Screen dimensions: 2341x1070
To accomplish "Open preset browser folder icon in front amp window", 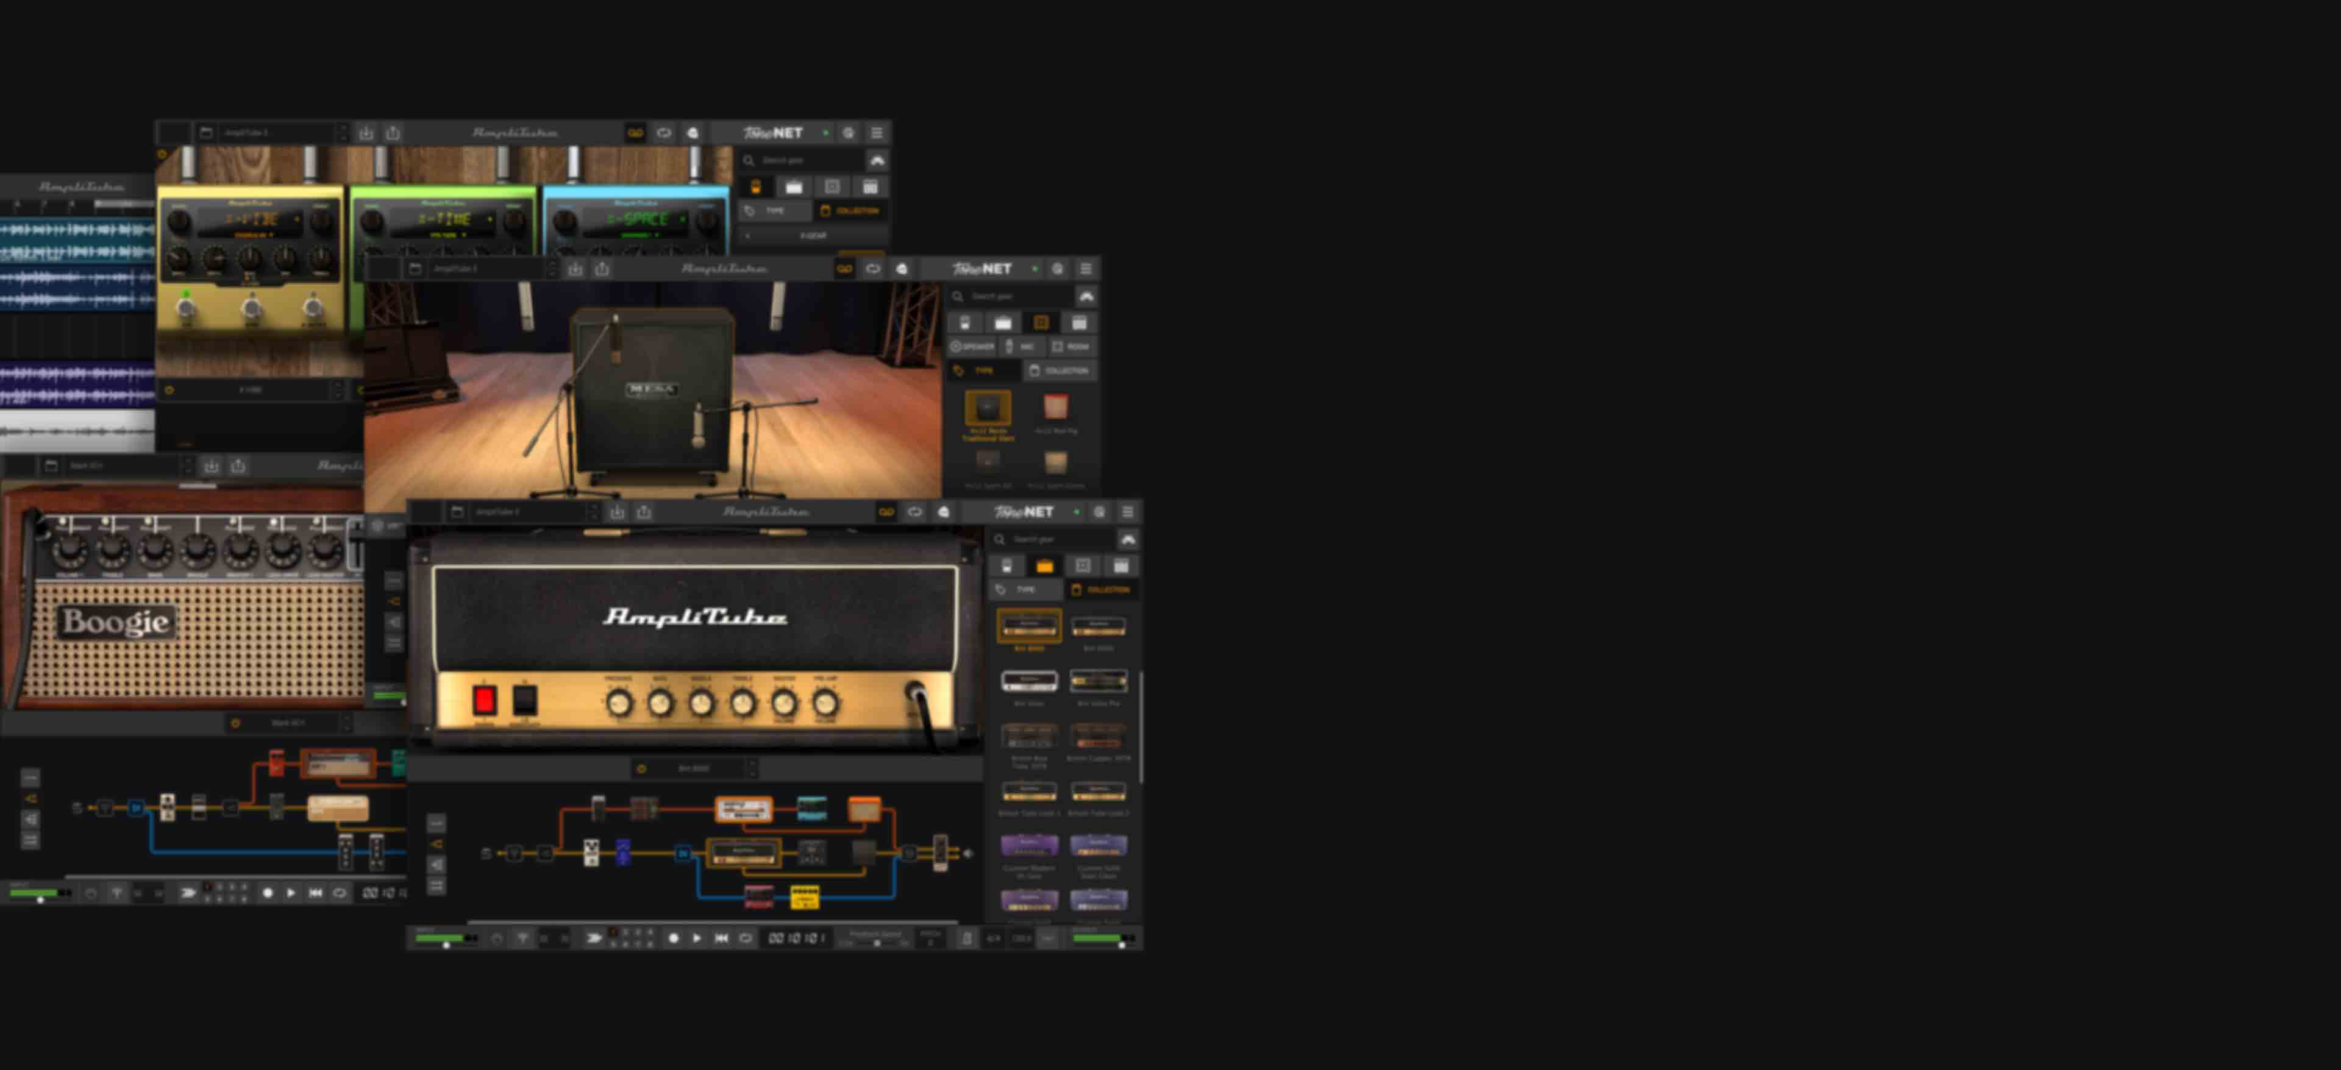I will pos(457,512).
